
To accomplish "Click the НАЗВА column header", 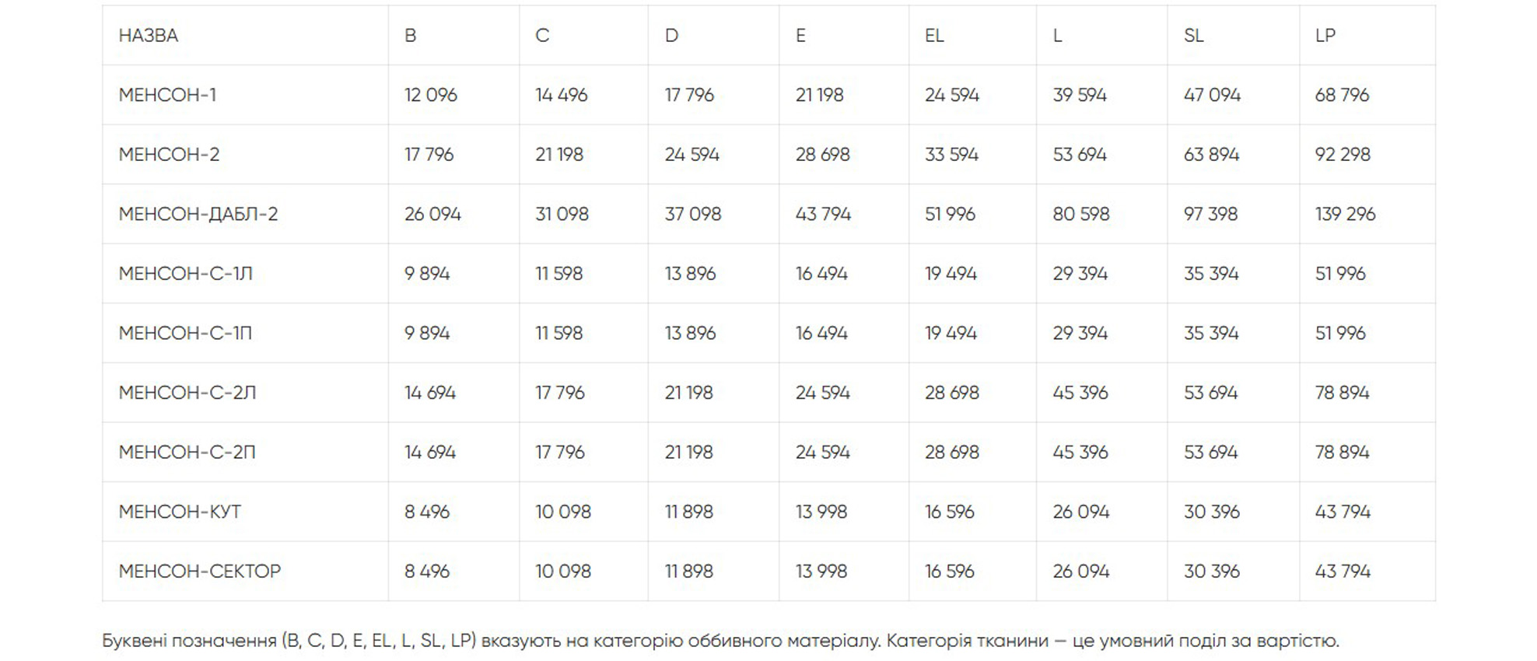I will click(x=149, y=36).
